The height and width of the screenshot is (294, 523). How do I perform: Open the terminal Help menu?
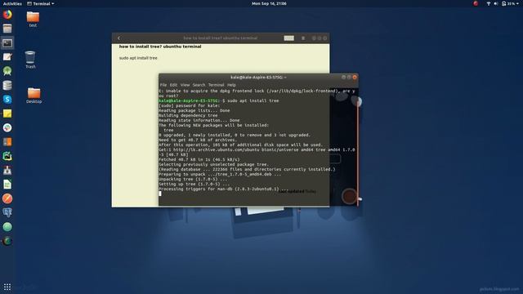tap(231, 85)
